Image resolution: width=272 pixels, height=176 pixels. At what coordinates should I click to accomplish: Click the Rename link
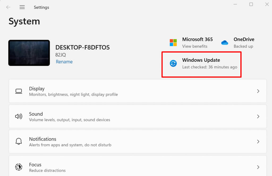(64, 62)
